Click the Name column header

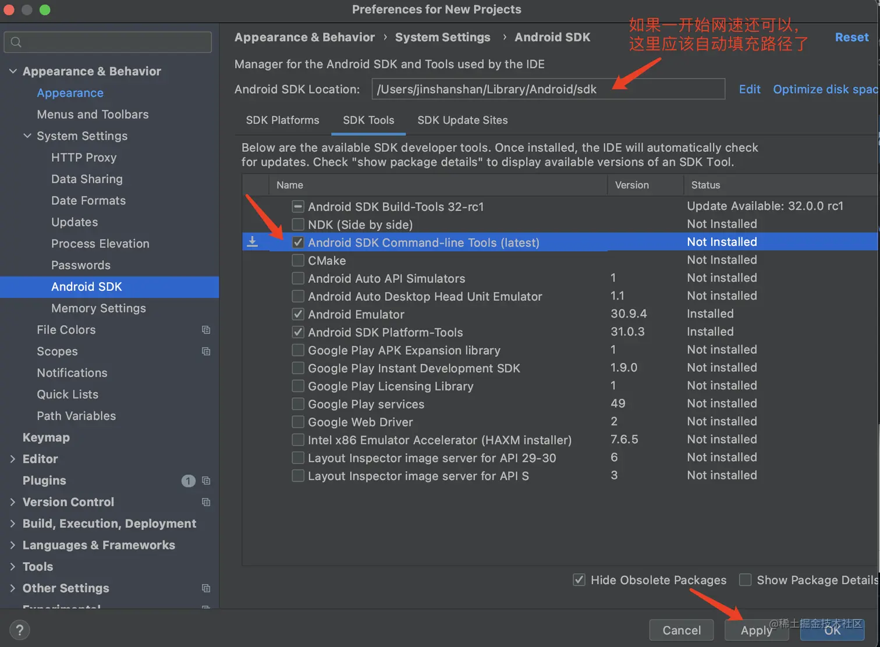(438, 185)
